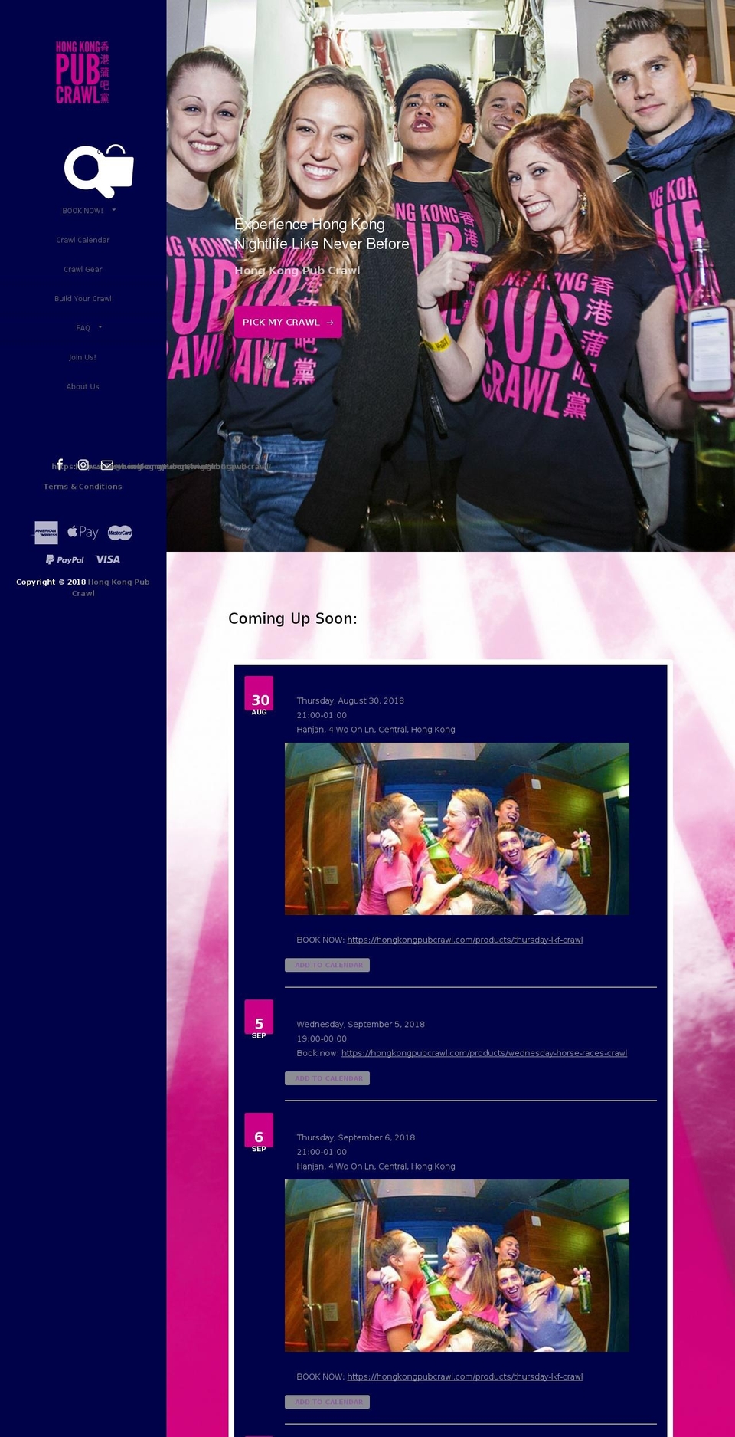Open the September 6 event photo

[457, 1265]
